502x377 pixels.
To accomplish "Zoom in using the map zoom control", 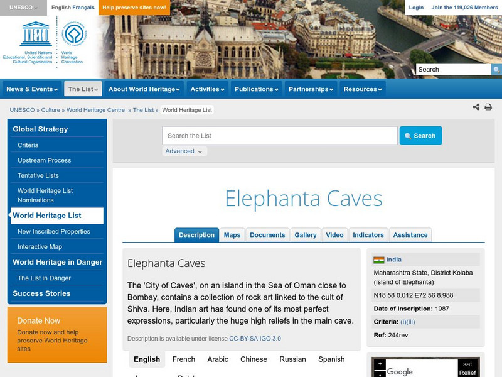I will 381,363.
